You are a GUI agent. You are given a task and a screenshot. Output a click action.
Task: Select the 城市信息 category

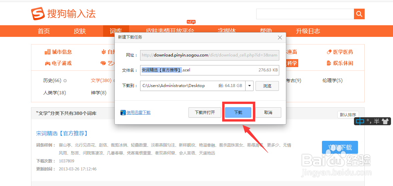tap(62, 52)
